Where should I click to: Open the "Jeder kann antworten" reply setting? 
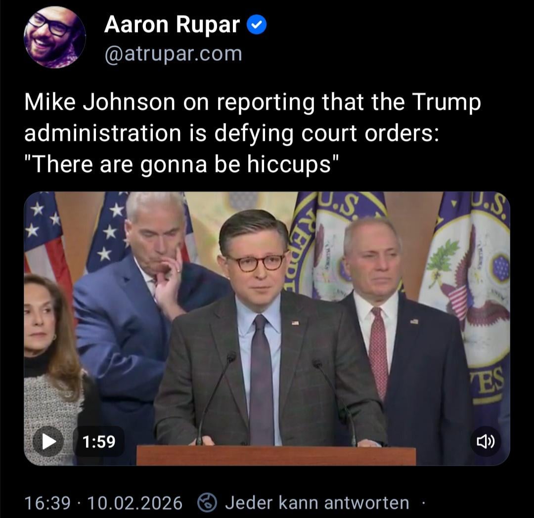click(317, 503)
